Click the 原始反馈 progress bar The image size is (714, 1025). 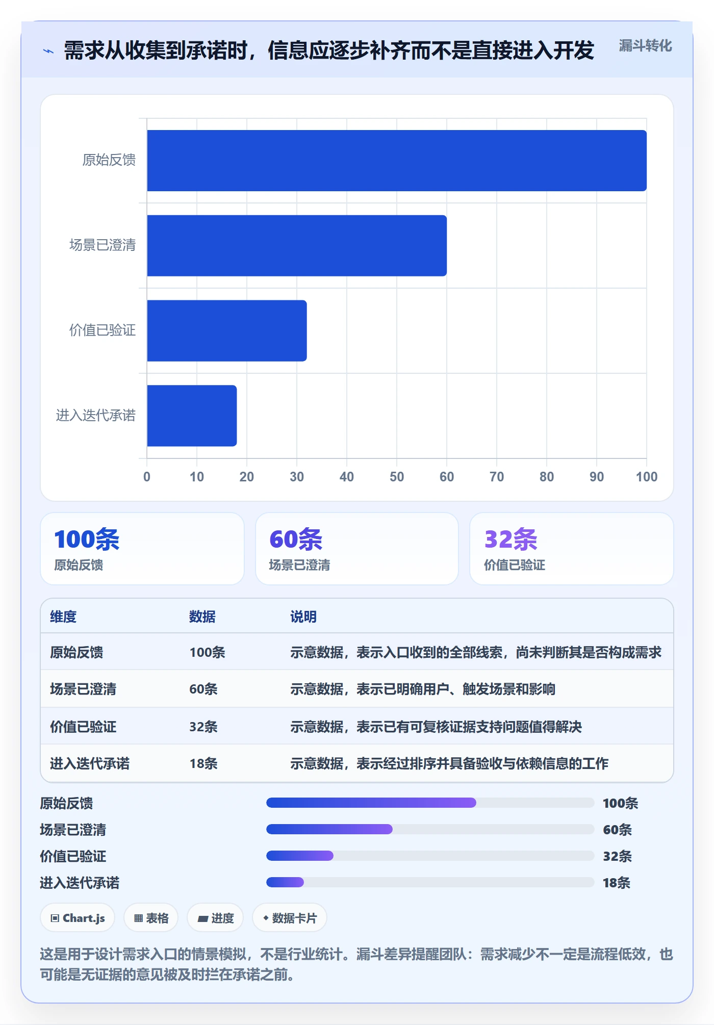[430, 803]
